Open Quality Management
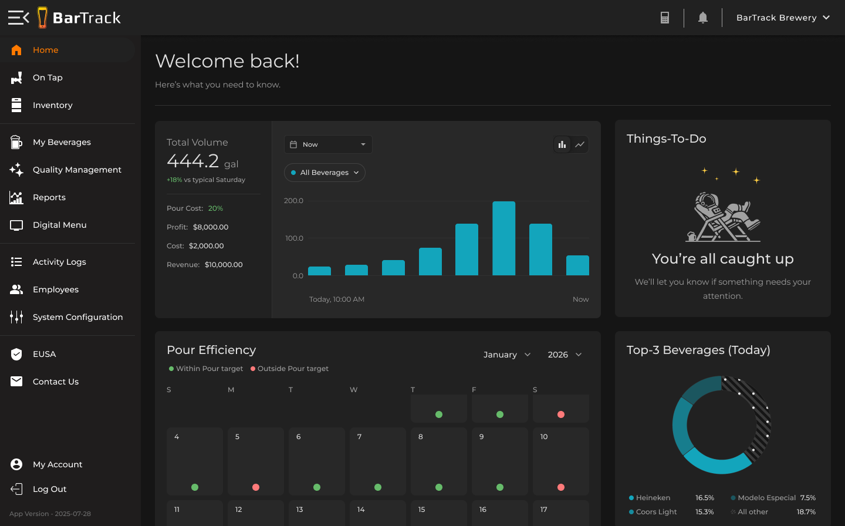845x526 pixels. (77, 170)
